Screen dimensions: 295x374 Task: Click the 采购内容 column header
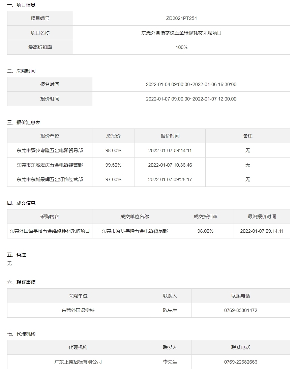click(x=50, y=217)
